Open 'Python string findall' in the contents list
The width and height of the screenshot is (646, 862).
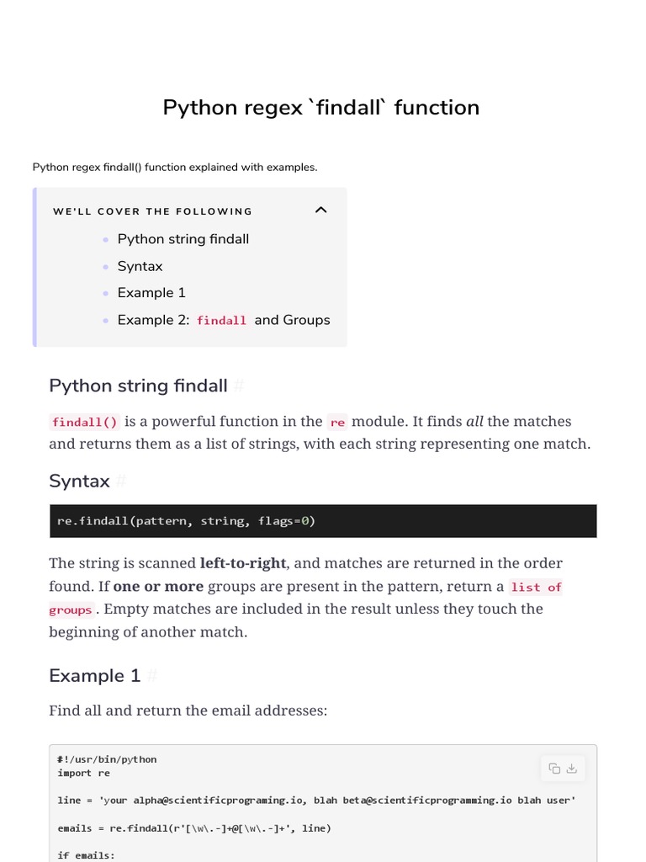[x=183, y=239]
